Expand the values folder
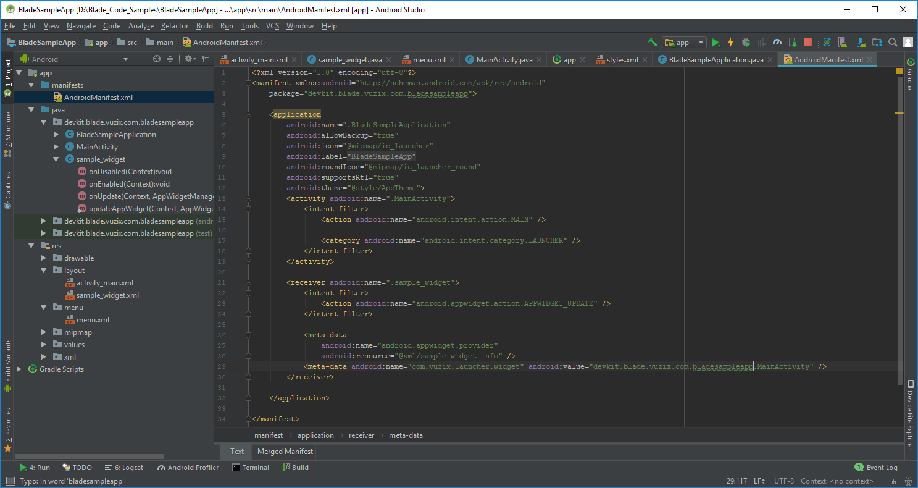Image resolution: width=918 pixels, height=488 pixels. [x=44, y=345]
